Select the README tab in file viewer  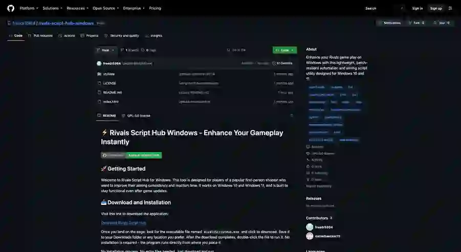pos(107,116)
